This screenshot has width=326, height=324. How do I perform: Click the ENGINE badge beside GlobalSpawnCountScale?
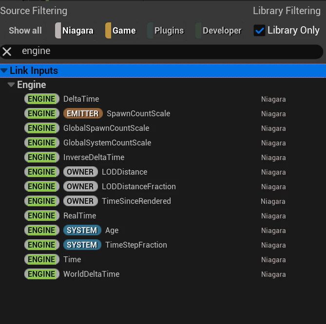(x=42, y=128)
